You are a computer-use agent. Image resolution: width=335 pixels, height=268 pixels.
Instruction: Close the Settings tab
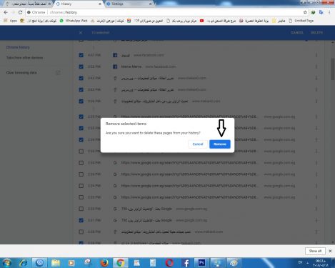coord(150,4)
